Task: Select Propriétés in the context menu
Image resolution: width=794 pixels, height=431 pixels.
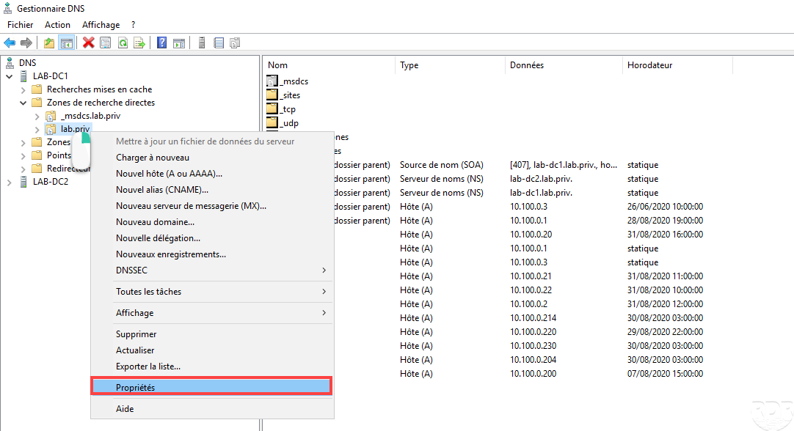Action: coord(211,387)
